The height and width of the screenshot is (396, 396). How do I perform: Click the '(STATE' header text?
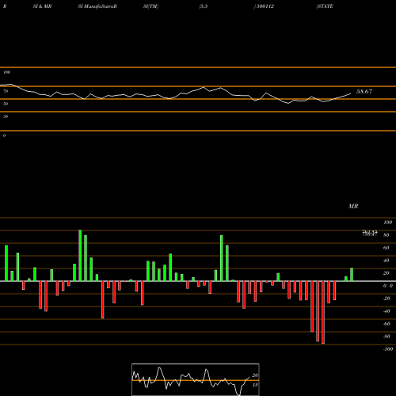(x=325, y=6)
